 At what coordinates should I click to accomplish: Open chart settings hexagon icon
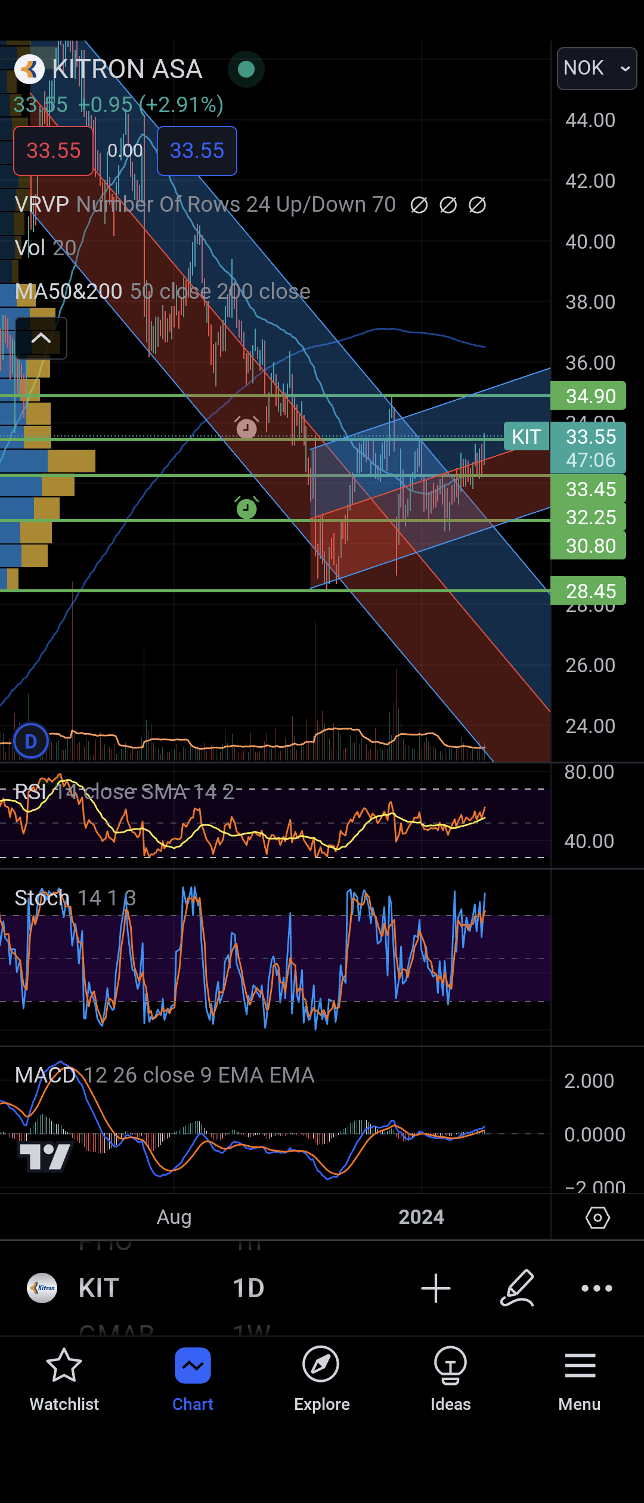[597, 1217]
